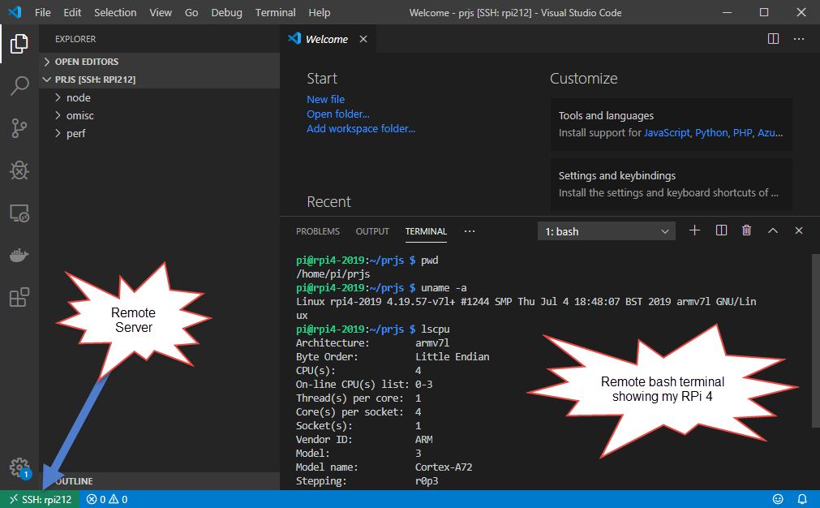
Task: Open the Search view icon
Action: (x=19, y=86)
